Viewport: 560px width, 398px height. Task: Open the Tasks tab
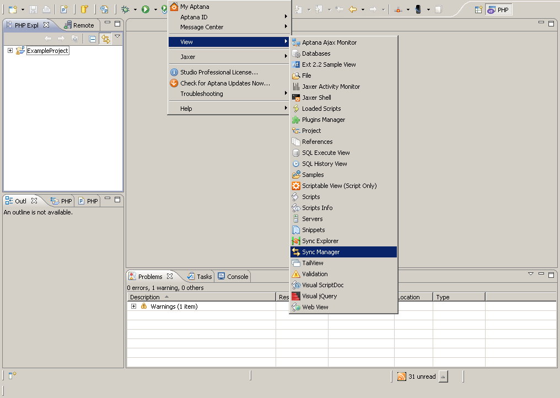(200, 277)
